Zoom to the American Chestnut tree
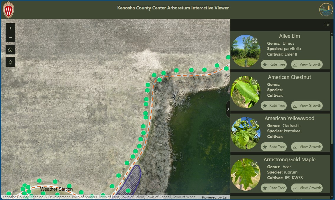 click(x=255, y=82)
